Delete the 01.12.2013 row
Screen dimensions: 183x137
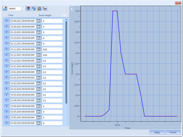click(x=7, y=55)
